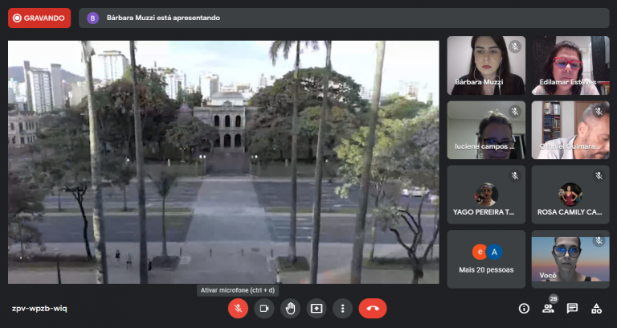This screenshot has width=617, height=328.
Task: Click the present screen icon
Action: point(317,308)
